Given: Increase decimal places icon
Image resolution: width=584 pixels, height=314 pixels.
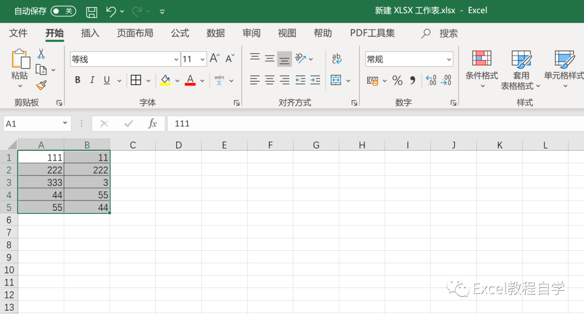Looking at the screenshot, I should [431, 80].
